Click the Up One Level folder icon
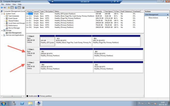 click(9, 8)
